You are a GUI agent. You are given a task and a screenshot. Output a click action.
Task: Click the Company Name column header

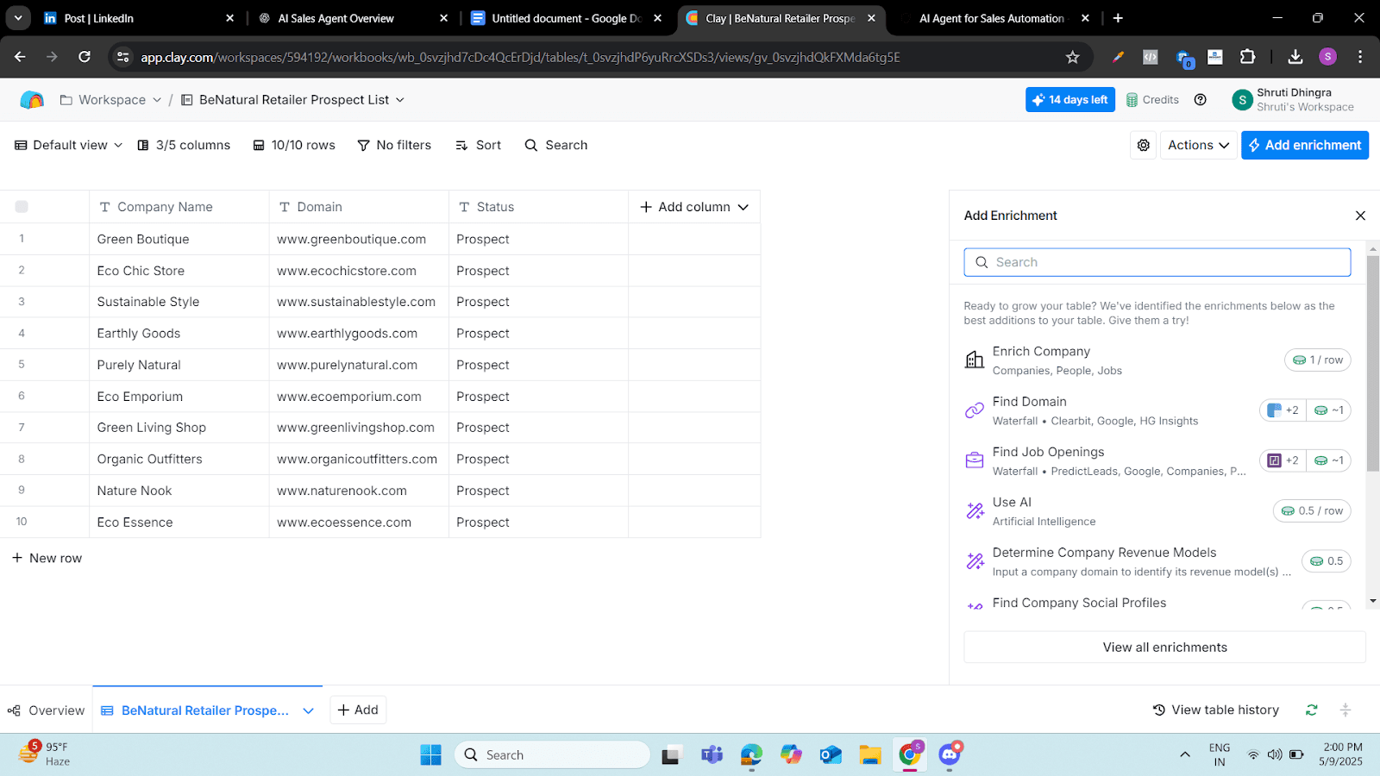point(179,207)
